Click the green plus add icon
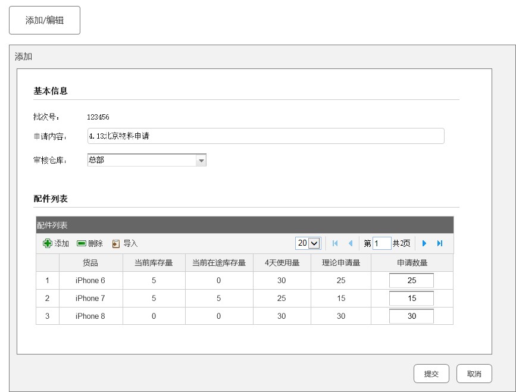 [x=48, y=243]
